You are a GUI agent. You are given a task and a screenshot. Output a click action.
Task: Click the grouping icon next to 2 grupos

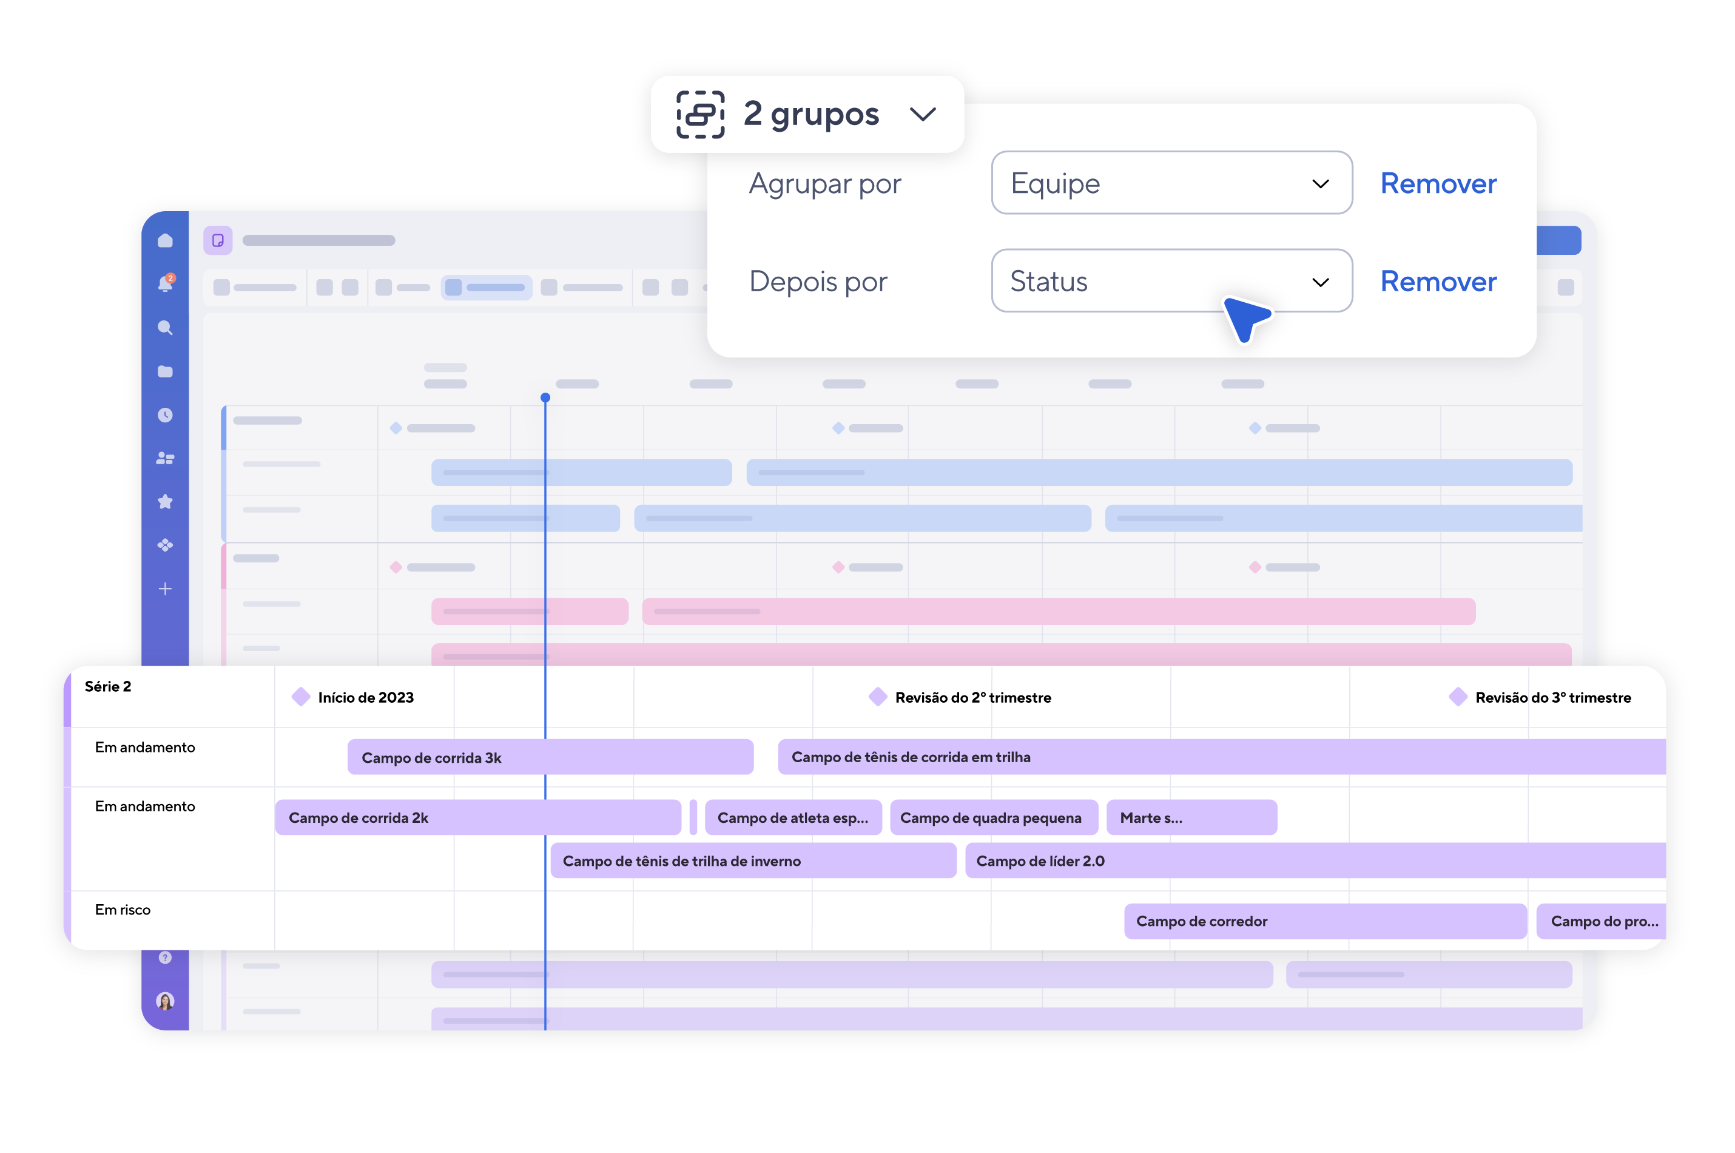(700, 114)
